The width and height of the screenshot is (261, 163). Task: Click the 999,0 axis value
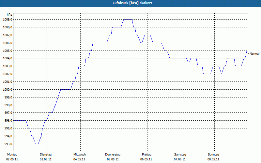tap(8, 97)
